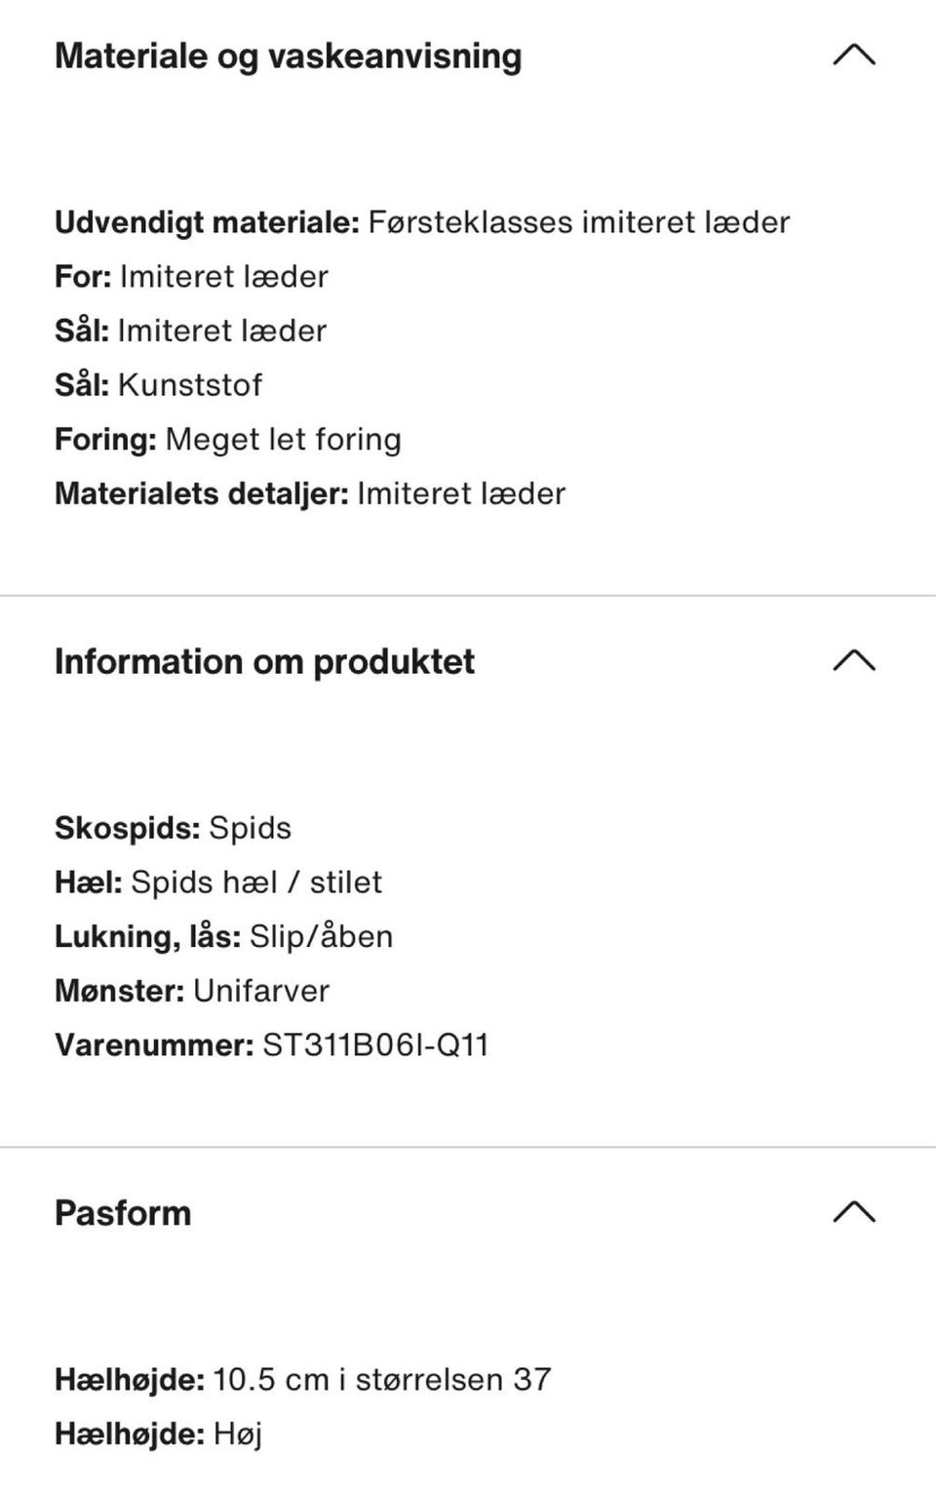Screen dimensions: 936x1493
Task: Click the For: Imiteret læder line
Action: pos(191,277)
